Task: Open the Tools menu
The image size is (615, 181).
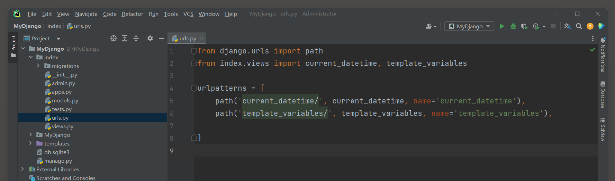Action: [x=171, y=14]
